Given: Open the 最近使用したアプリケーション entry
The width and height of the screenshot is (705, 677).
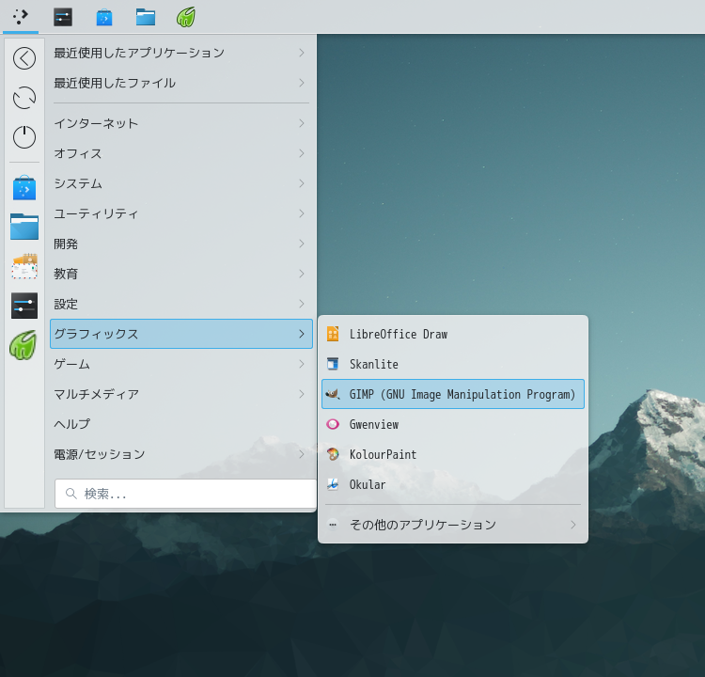Looking at the screenshot, I should tap(181, 53).
